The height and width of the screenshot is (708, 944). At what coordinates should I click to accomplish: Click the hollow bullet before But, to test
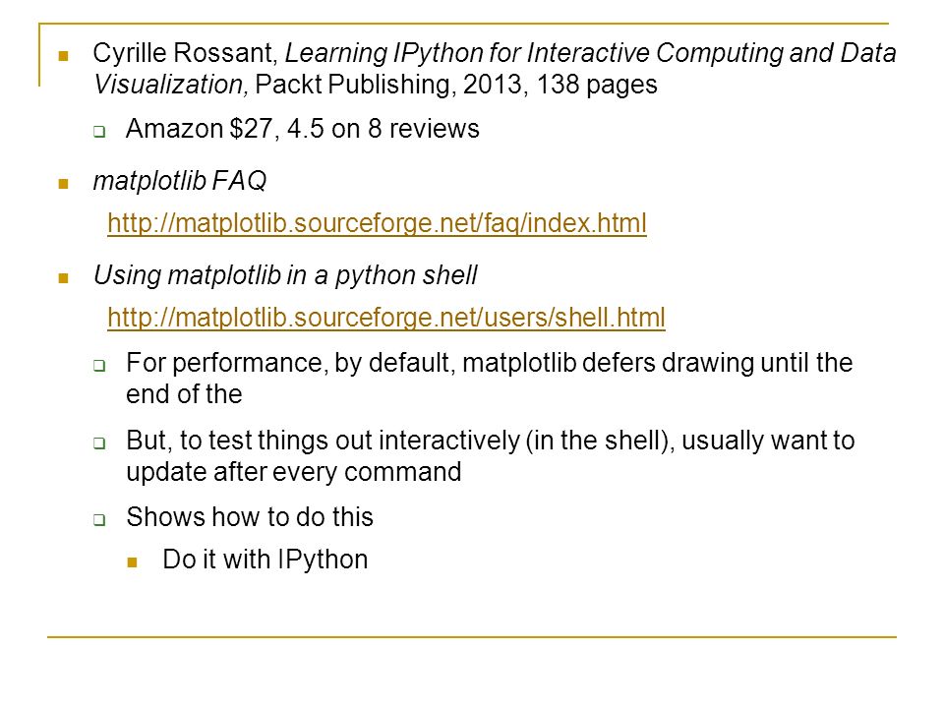point(99,443)
